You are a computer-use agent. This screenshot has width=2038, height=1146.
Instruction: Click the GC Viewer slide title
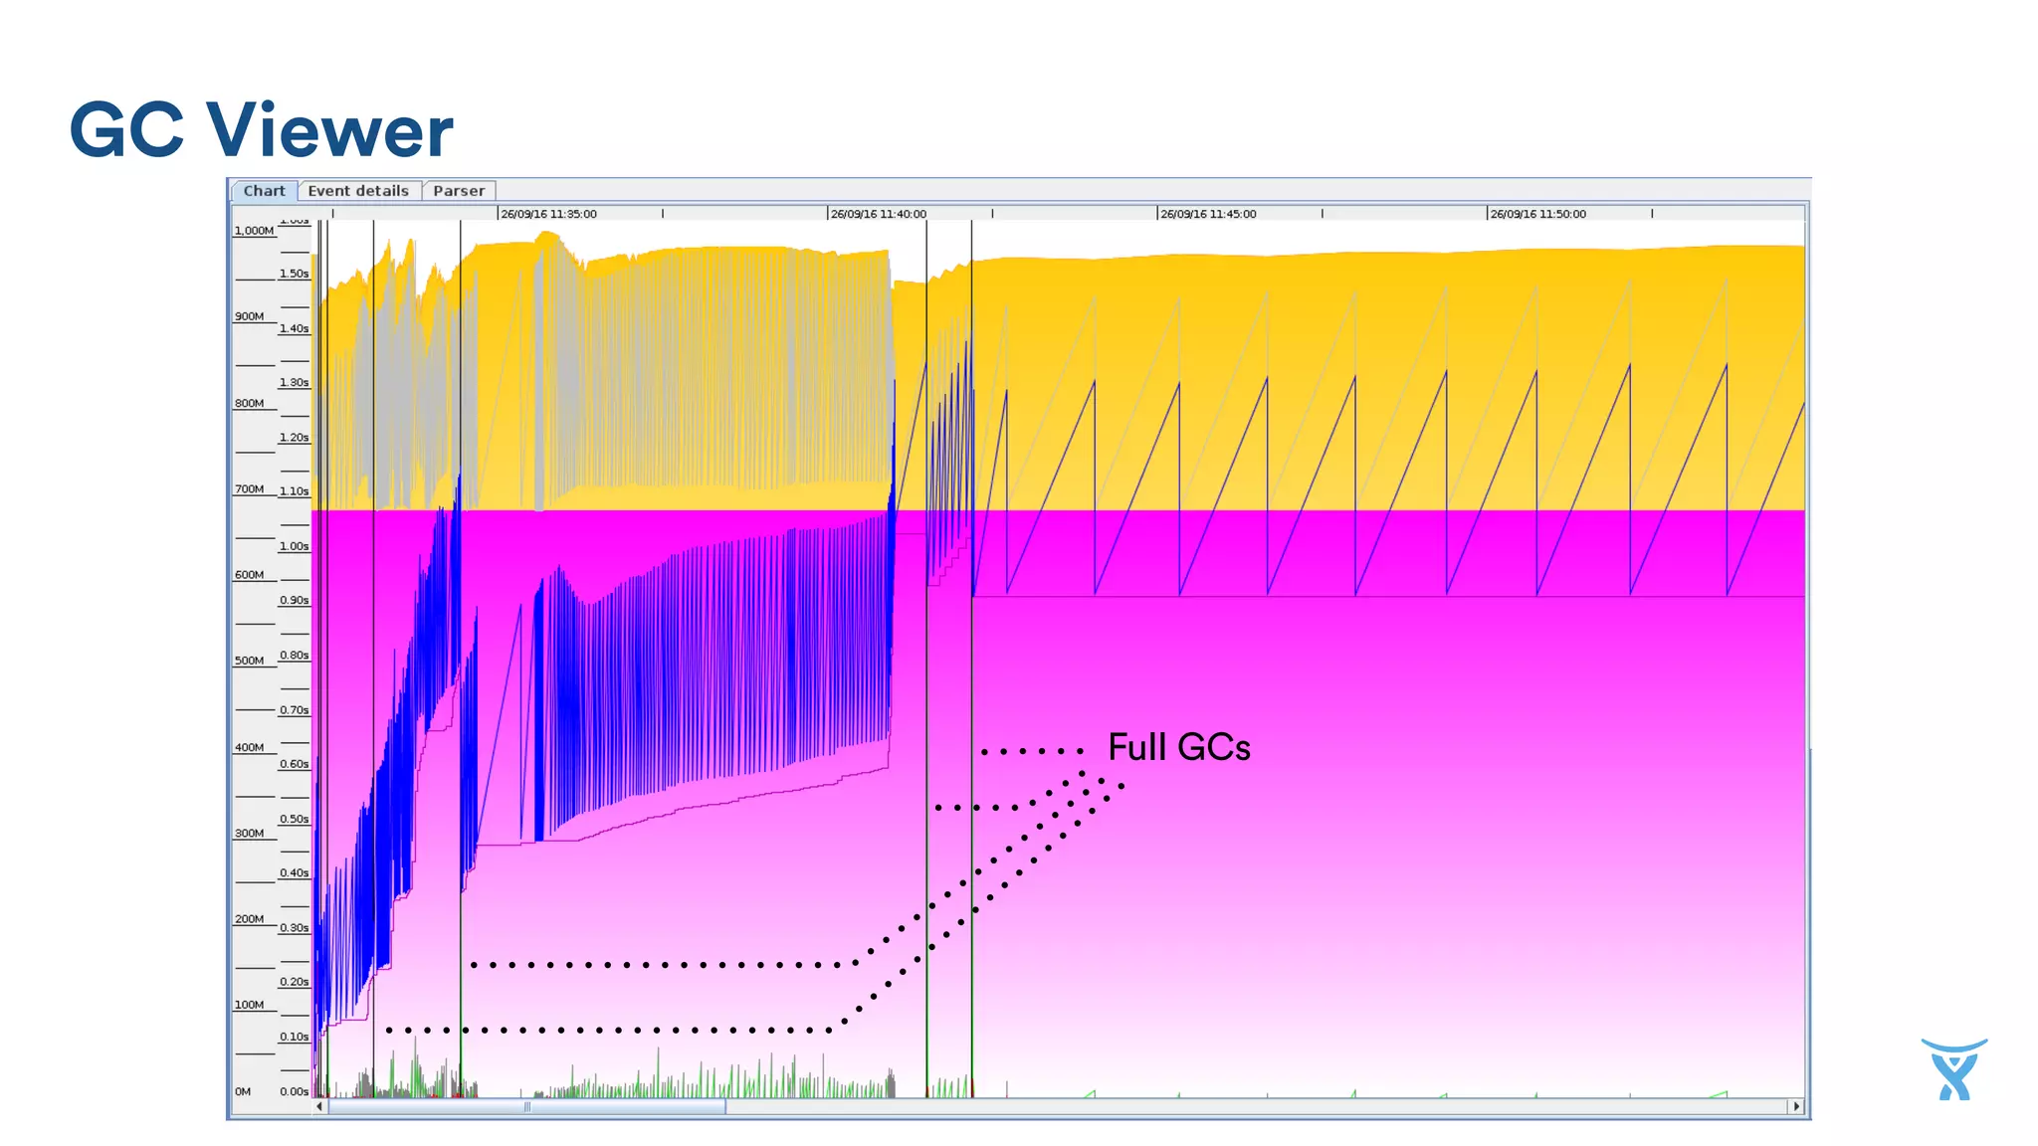pyautogui.click(x=261, y=130)
